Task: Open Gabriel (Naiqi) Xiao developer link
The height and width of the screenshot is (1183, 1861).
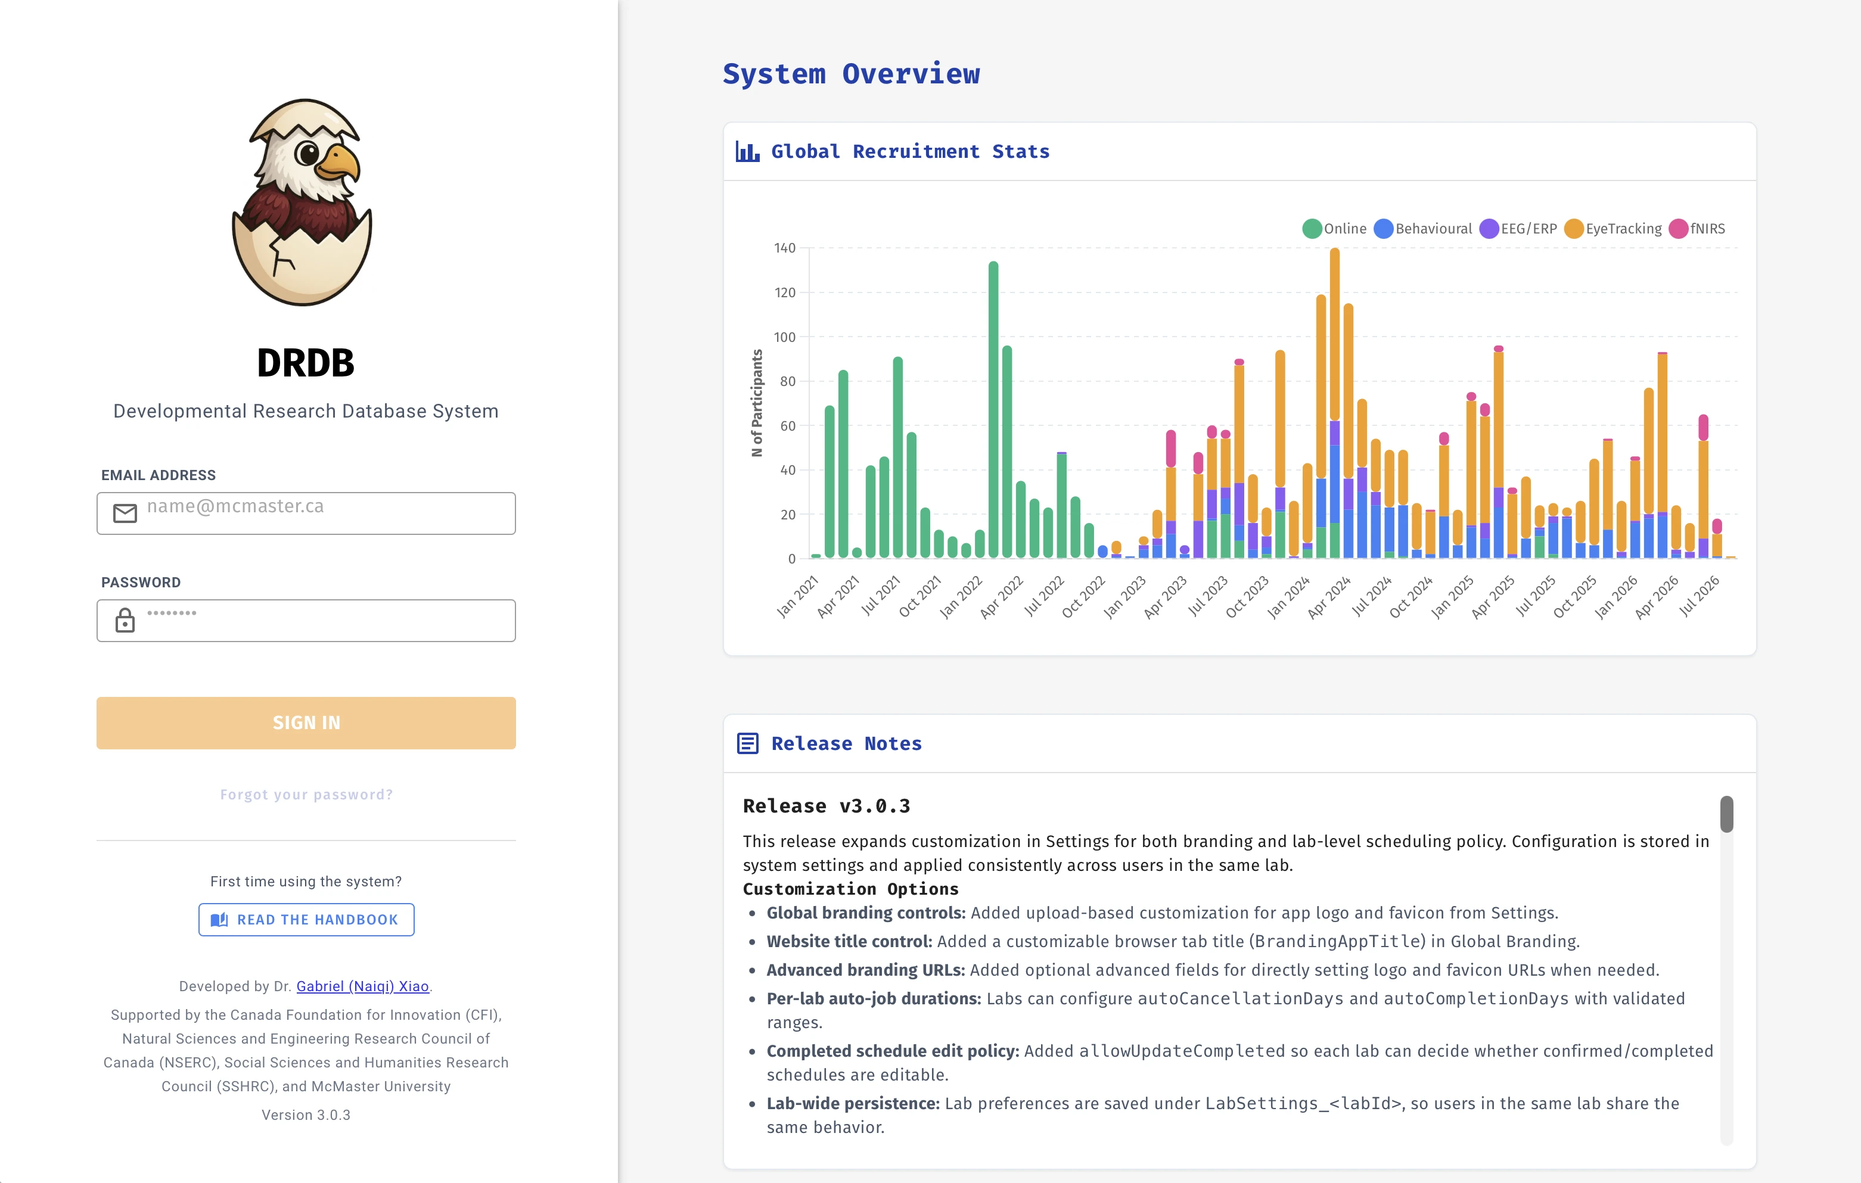Action: (x=362, y=986)
